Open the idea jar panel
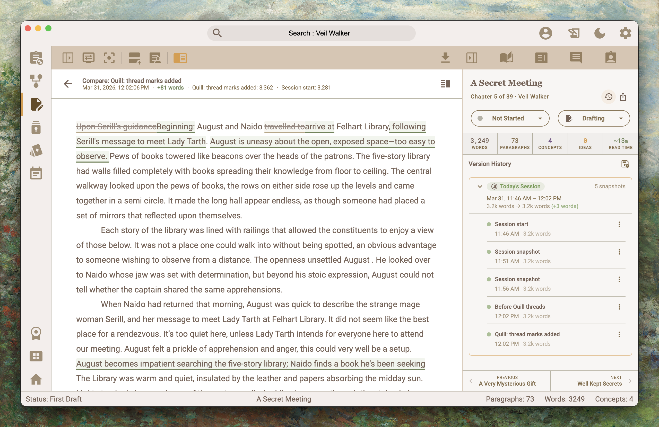659x427 pixels. (x=36, y=127)
